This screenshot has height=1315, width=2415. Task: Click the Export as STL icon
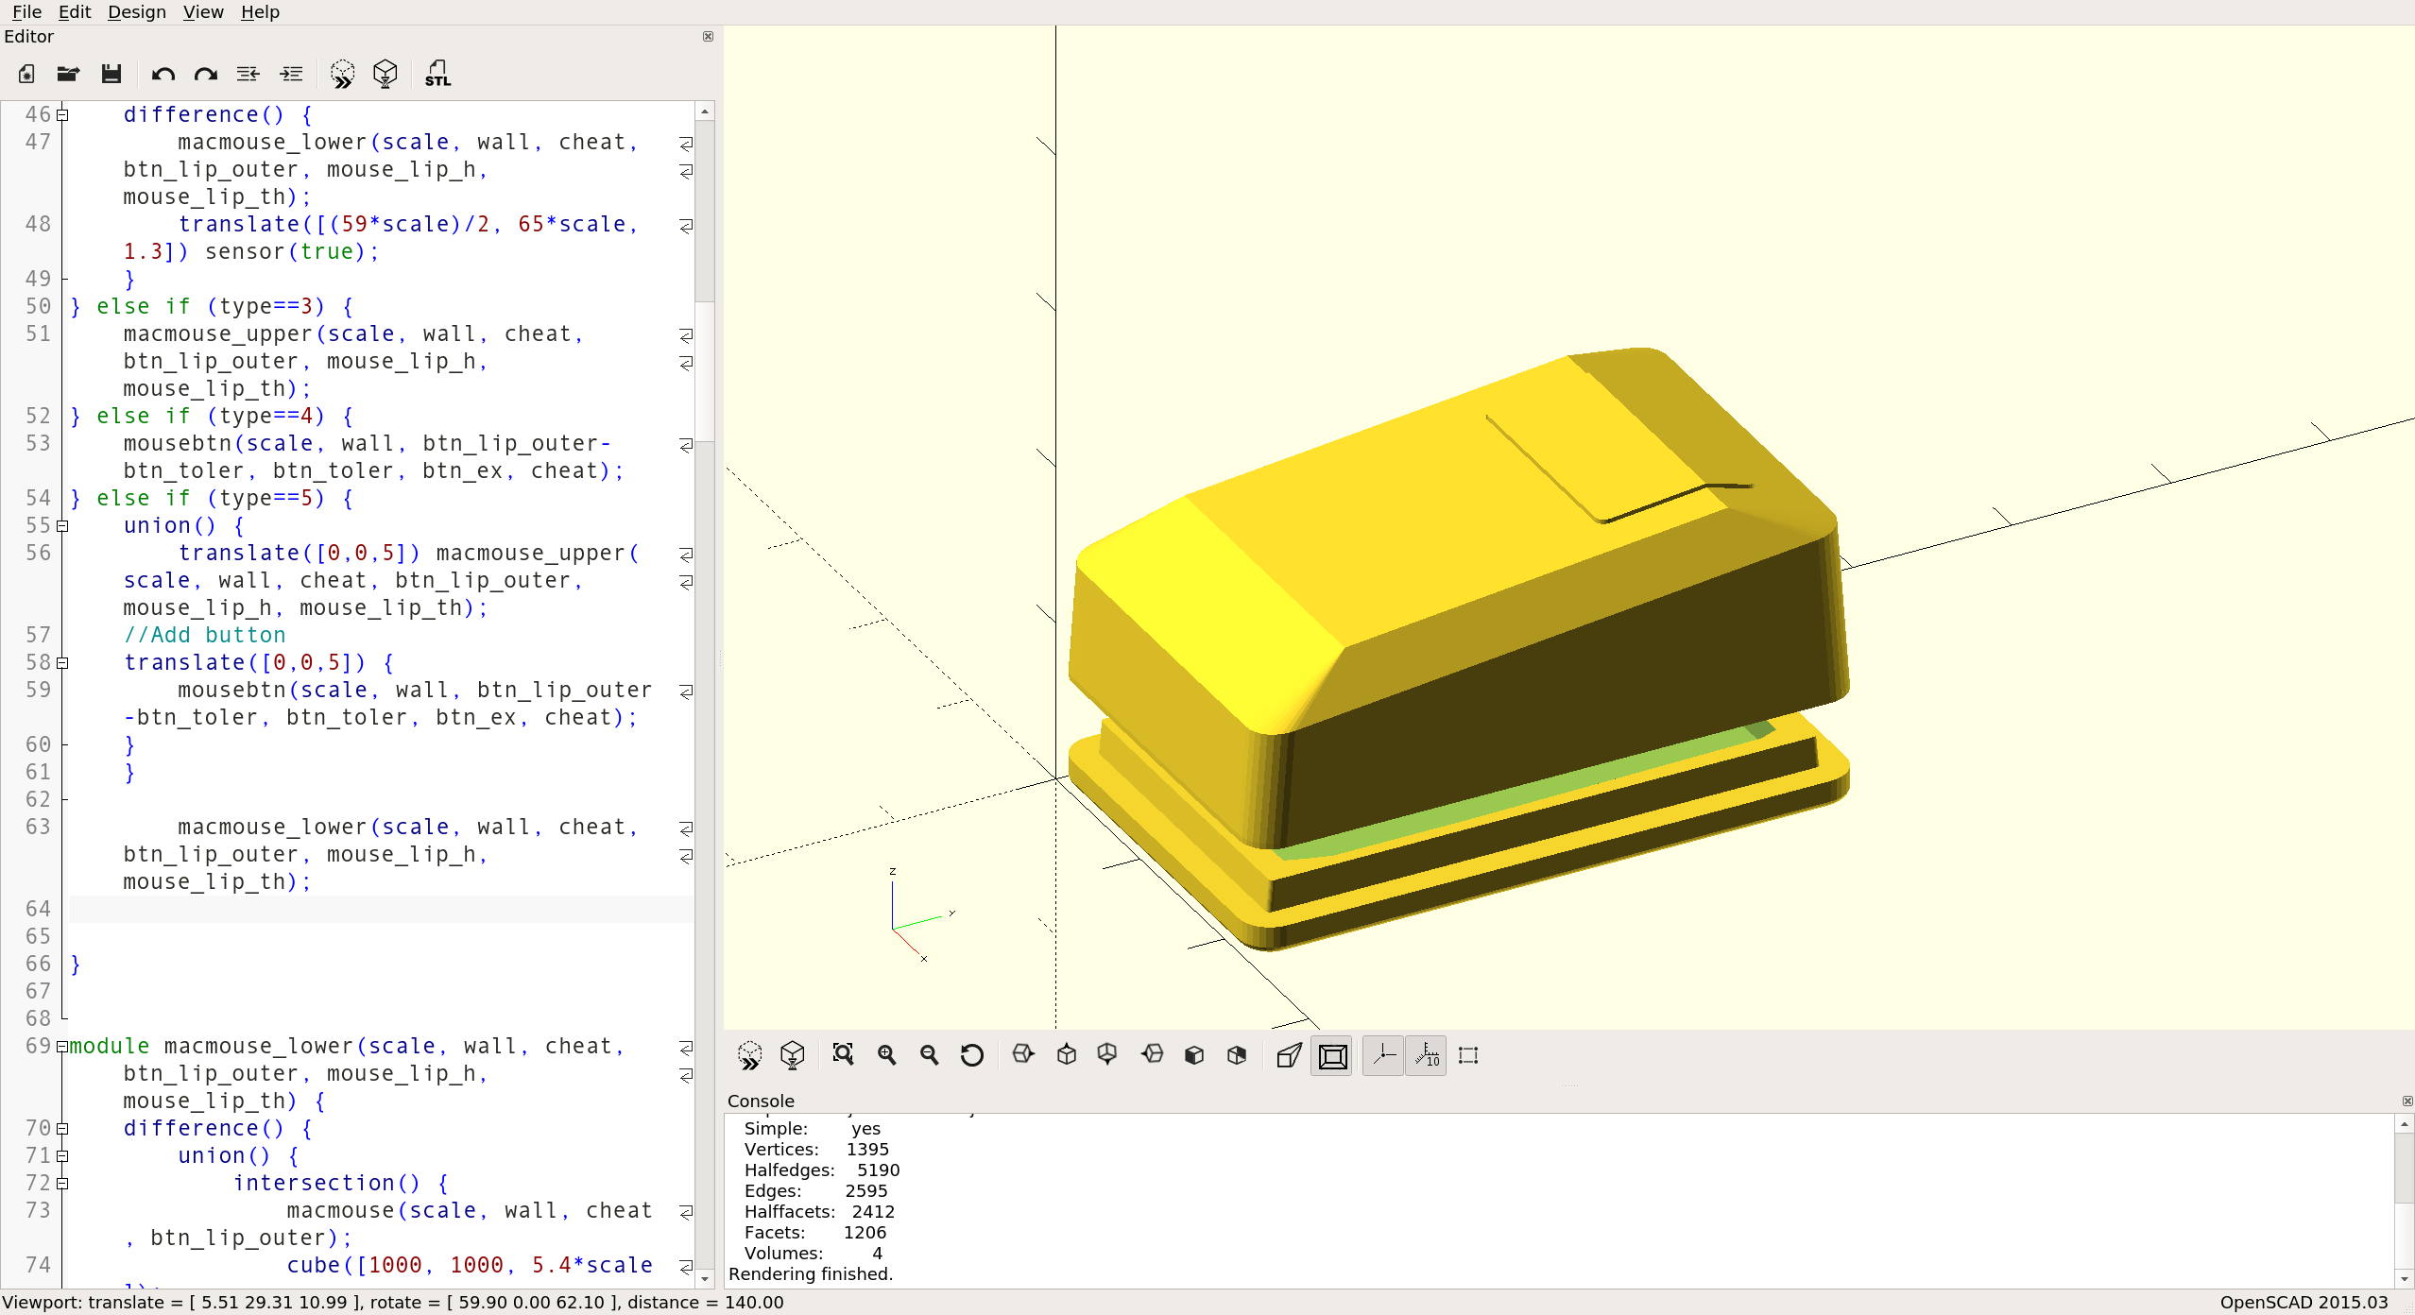tap(437, 74)
